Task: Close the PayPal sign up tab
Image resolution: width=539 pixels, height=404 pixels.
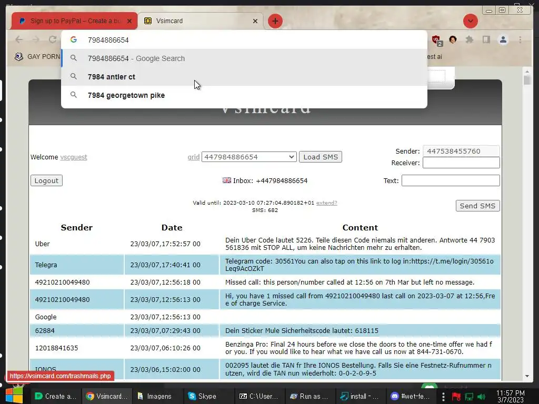Action: click(x=129, y=21)
